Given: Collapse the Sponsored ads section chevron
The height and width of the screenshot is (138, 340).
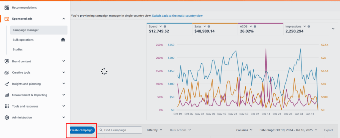Looking at the screenshot, I should point(63,19).
